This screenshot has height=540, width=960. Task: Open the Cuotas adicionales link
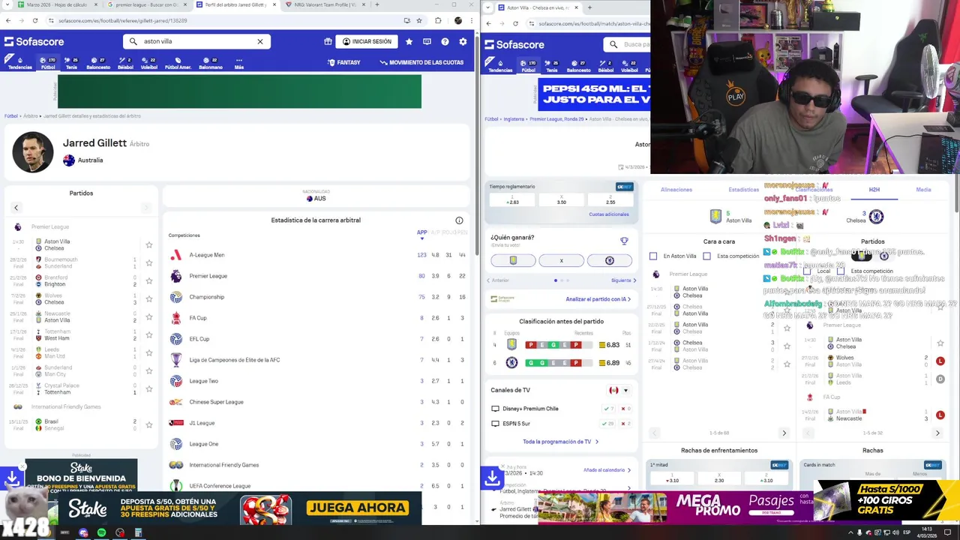point(609,214)
